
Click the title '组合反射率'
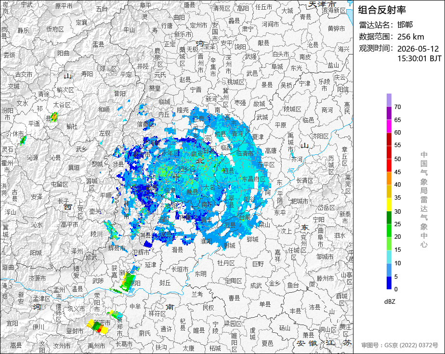[x=382, y=10]
